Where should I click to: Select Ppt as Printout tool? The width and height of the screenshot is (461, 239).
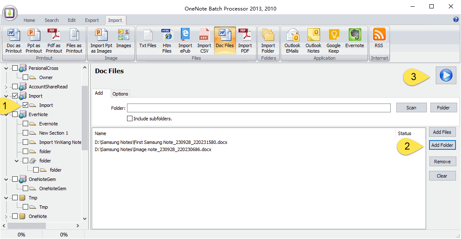pyautogui.click(x=34, y=41)
